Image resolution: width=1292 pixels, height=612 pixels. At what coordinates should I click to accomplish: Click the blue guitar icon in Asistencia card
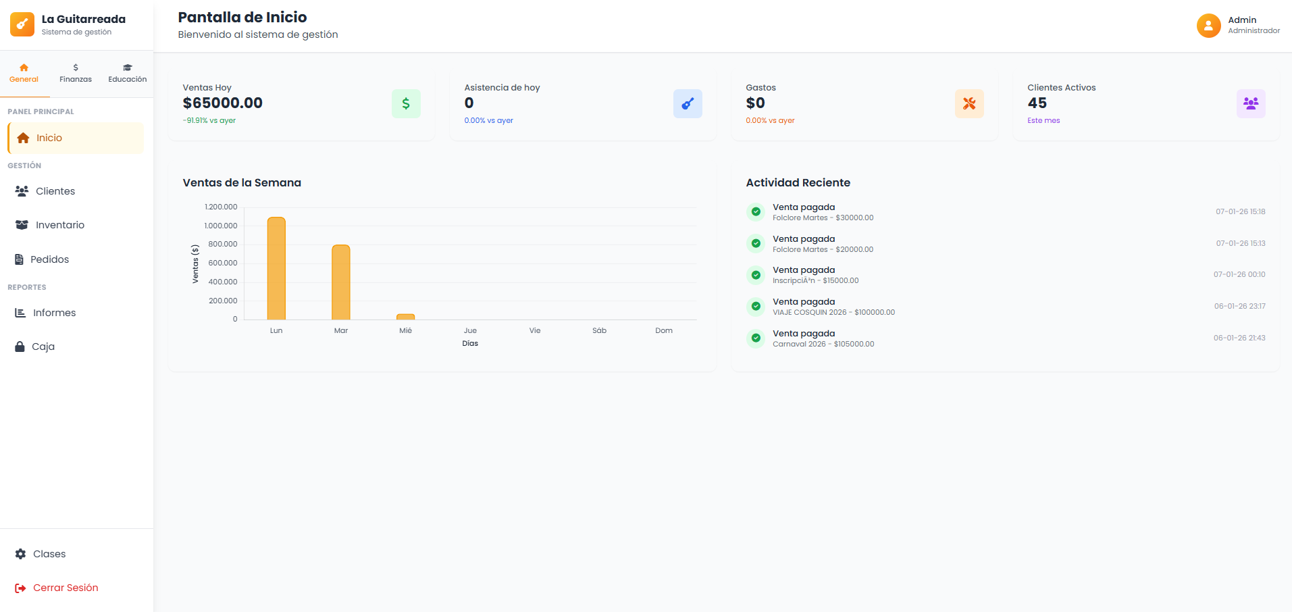coord(688,104)
